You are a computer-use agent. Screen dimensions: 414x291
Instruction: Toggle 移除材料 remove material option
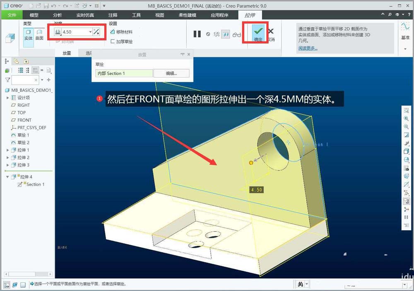[x=121, y=32]
